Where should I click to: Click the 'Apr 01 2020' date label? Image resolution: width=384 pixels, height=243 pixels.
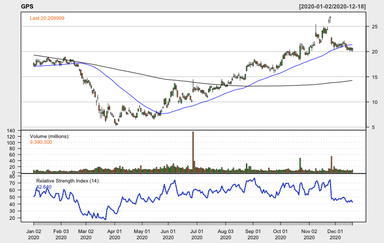pyautogui.click(x=114, y=234)
